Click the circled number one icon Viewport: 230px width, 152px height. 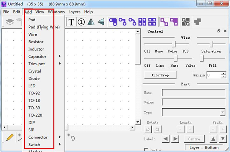(x=81, y=22)
